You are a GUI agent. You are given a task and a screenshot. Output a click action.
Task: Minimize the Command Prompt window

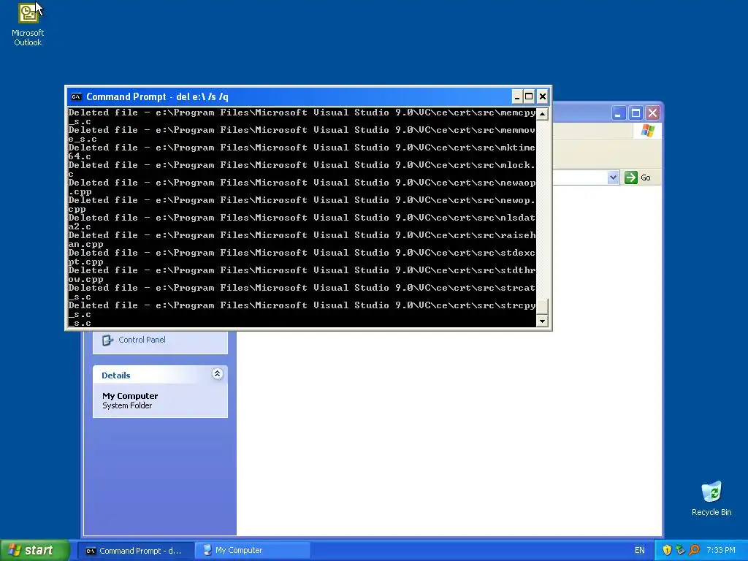pyautogui.click(x=516, y=97)
